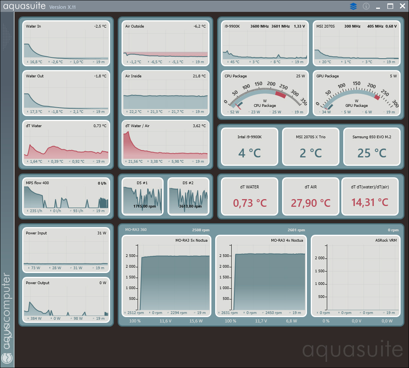This screenshot has width=409, height=368.
Task: Click the MO-RA3 360 panel header
Action: tap(136, 230)
